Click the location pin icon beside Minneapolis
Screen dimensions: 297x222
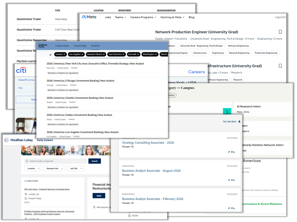point(94,207)
